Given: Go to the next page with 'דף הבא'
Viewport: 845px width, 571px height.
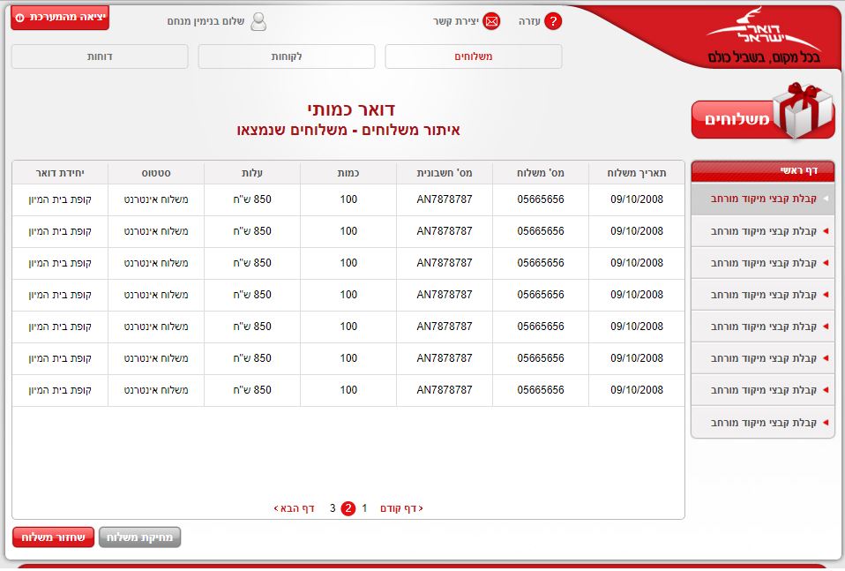Looking at the screenshot, I should point(295,508).
